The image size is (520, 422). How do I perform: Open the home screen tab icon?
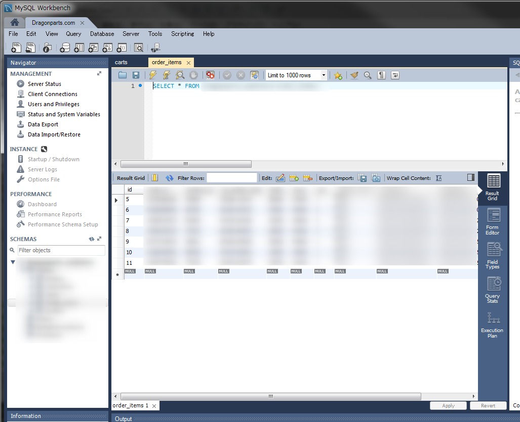point(15,23)
